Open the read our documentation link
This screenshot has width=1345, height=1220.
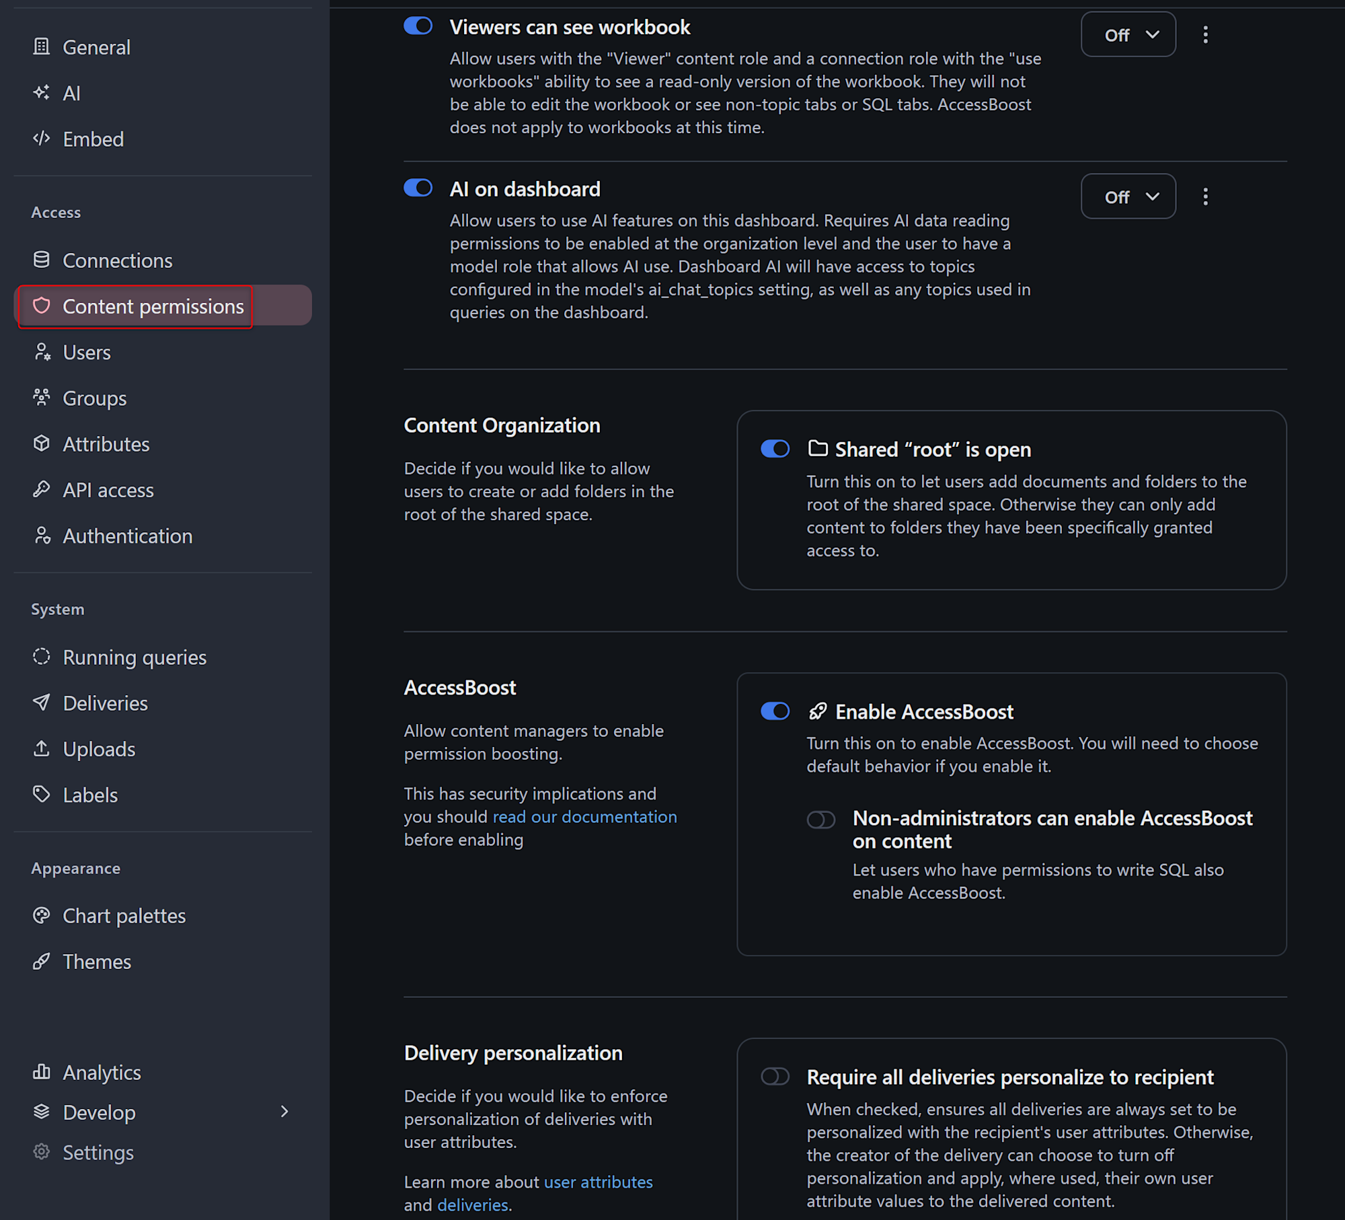point(584,817)
